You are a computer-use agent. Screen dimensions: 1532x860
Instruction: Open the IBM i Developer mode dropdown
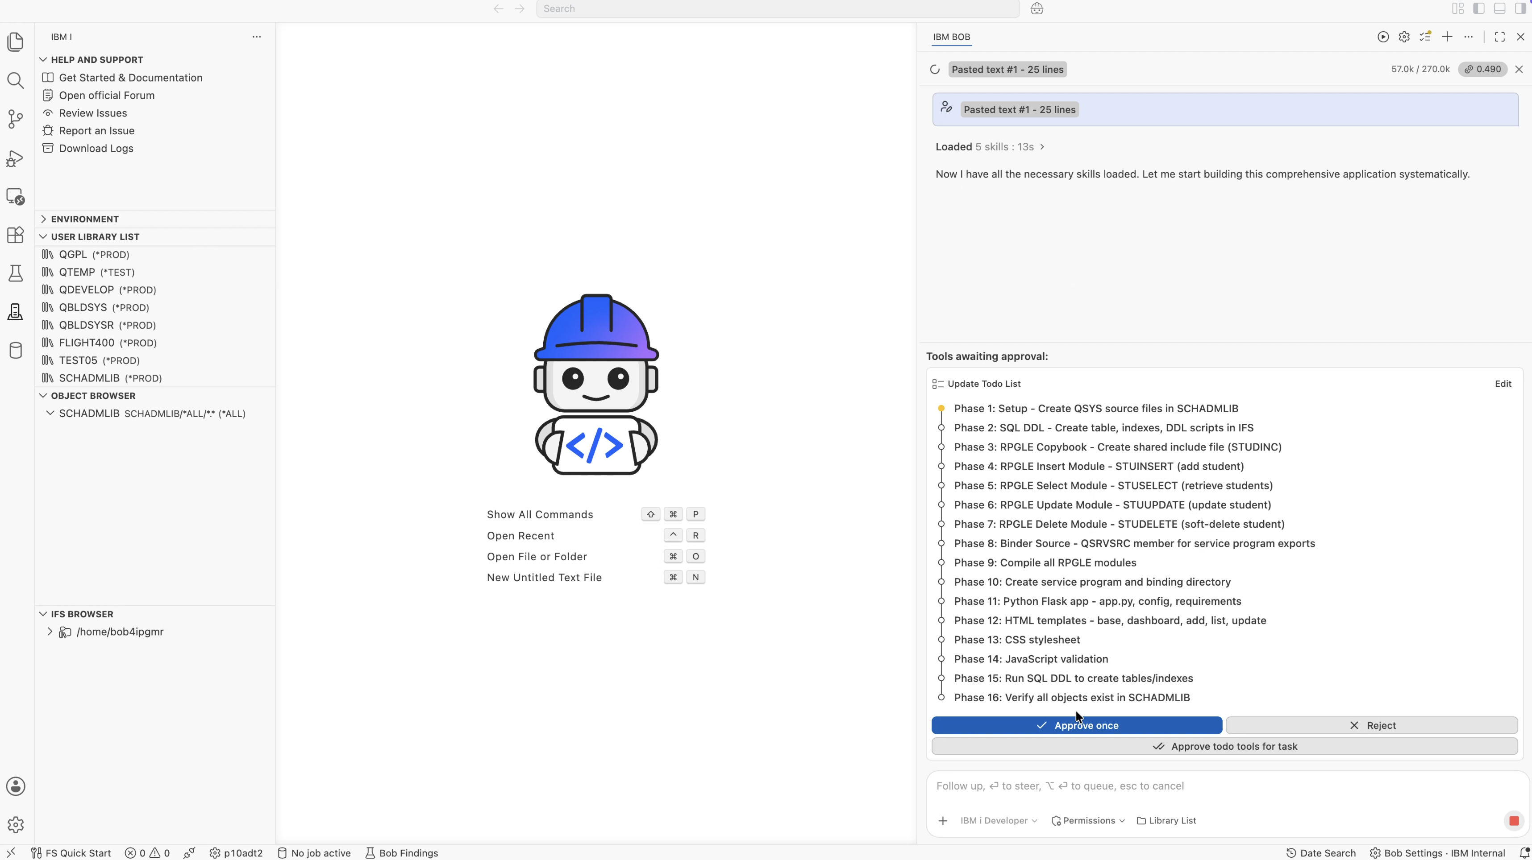tap(999, 821)
